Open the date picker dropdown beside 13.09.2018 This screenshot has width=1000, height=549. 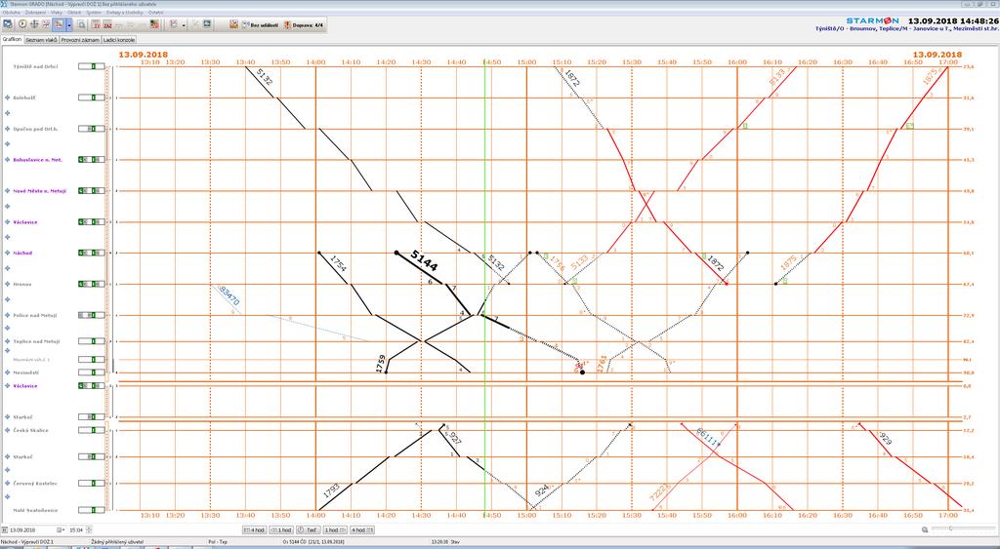tap(61, 529)
